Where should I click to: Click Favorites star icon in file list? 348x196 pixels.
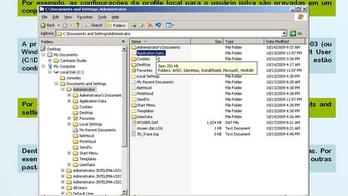(134, 70)
